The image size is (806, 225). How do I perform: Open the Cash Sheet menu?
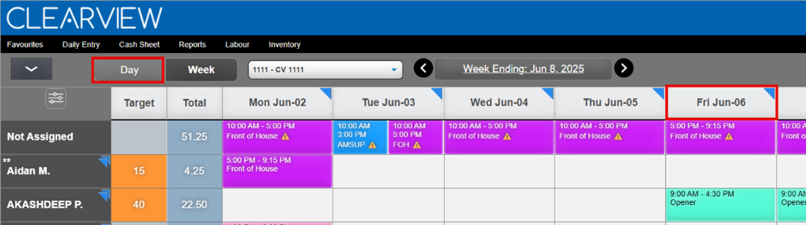click(x=139, y=44)
